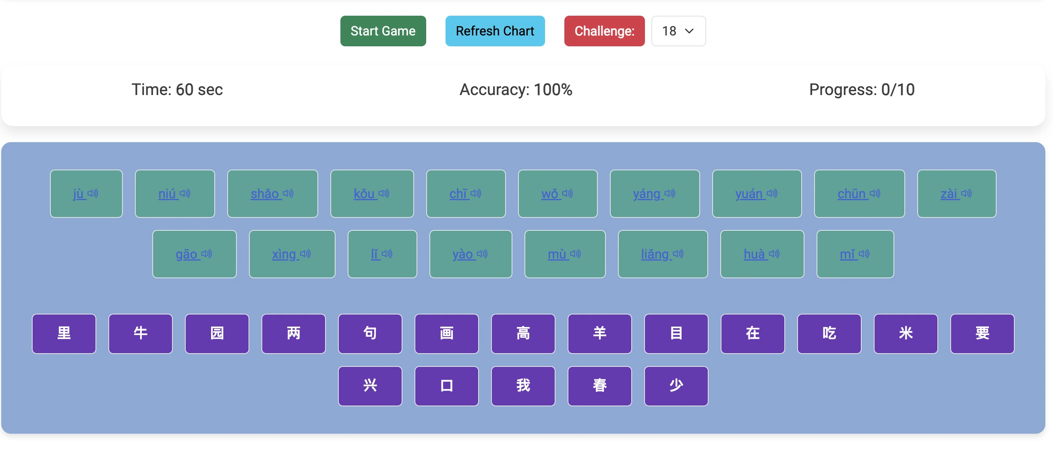The image size is (1053, 476).
Task: Tap the 园 character tile
Action: tap(217, 333)
